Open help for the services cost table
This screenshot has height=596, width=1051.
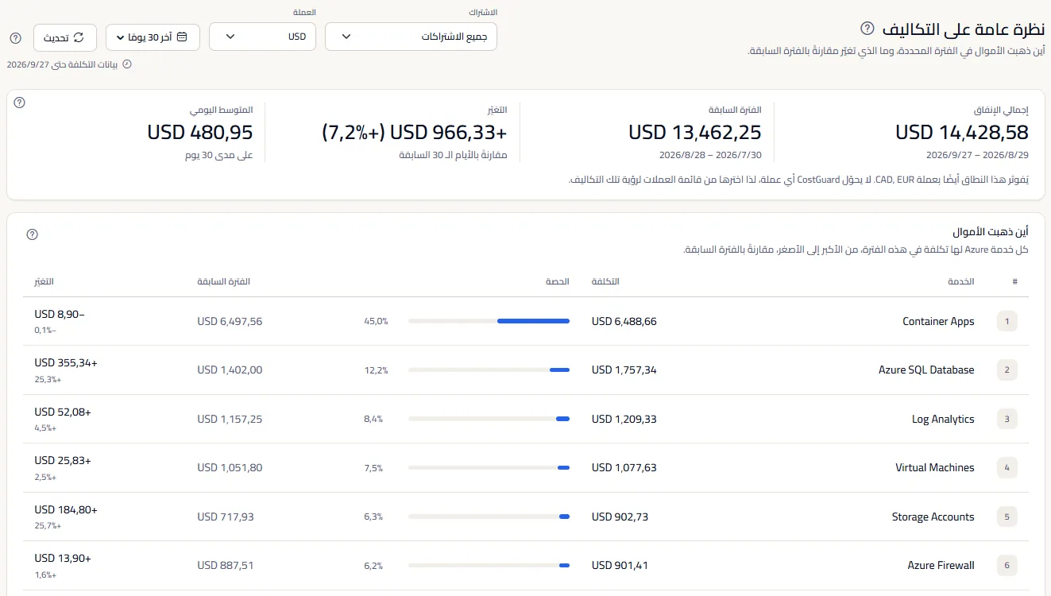tap(32, 234)
